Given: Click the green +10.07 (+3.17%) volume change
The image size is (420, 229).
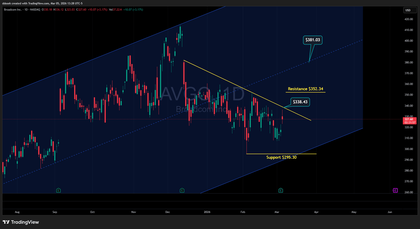Looking at the screenshot, I should (x=133, y=9).
